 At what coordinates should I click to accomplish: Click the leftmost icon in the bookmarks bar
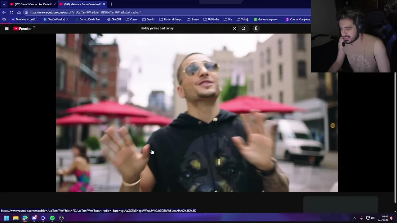pyautogui.click(x=4, y=20)
